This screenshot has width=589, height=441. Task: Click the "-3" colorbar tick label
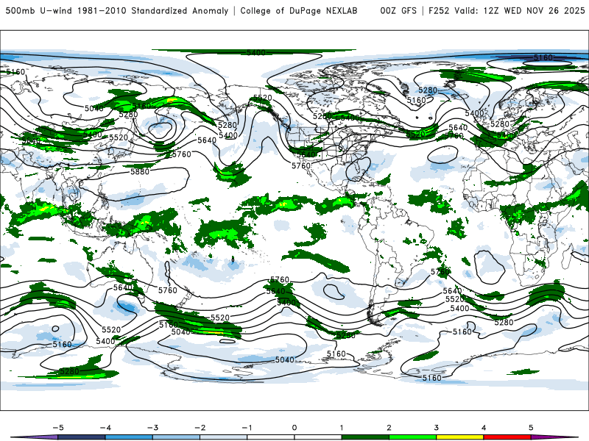pyautogui.click(x=152, y=428)
